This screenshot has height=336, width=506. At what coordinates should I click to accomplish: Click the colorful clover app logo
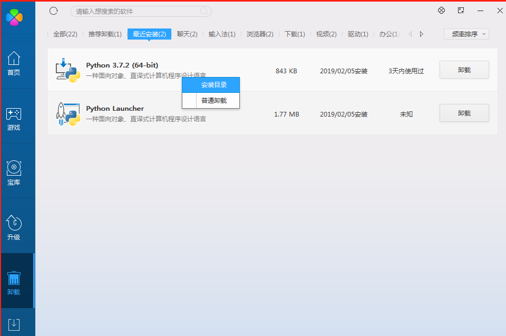click(x=14, y=17)
